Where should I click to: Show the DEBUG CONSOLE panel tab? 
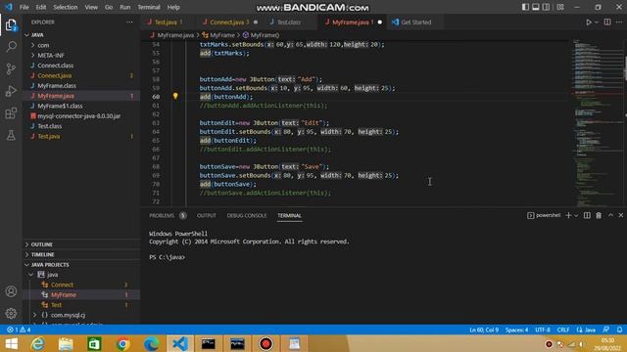tap(247, 215)
